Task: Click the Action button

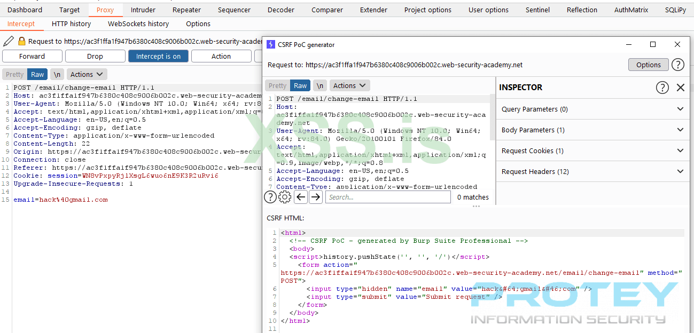Action: coord(221,56)
